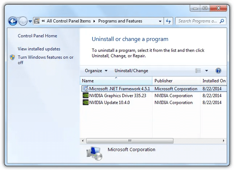234x170 pixels.
Task: Minimize the Programs and Features window
Action: (195, 8)
